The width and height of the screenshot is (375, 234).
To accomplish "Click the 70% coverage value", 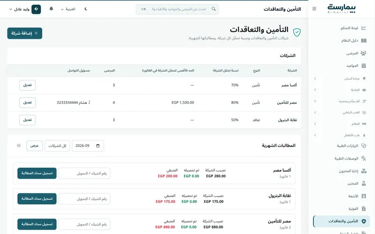I will (235, 85).
